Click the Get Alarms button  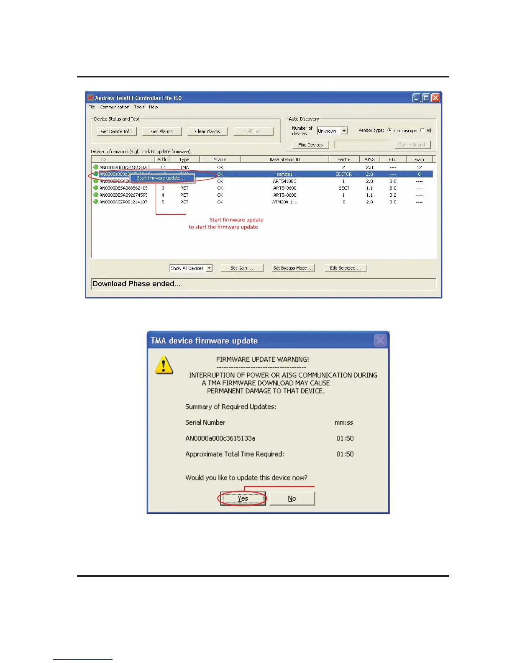pyautogui.click(x=162, y=131)
